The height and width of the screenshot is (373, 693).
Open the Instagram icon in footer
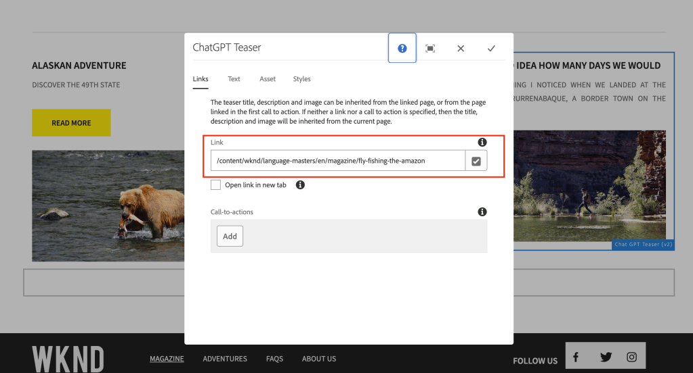(x=631, y=357)
